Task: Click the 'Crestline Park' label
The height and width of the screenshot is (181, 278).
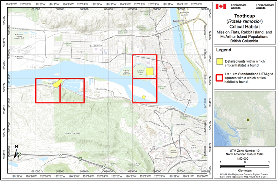Action: [56, 59]
